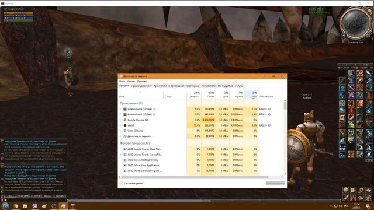Click the obs64 process icon
This screenshot has width=374, height=210.
[x=124, y=125]
